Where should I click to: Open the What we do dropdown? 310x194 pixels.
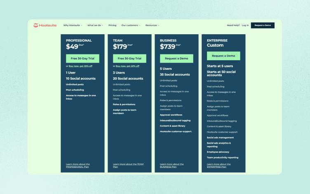[x=95, y=25]
